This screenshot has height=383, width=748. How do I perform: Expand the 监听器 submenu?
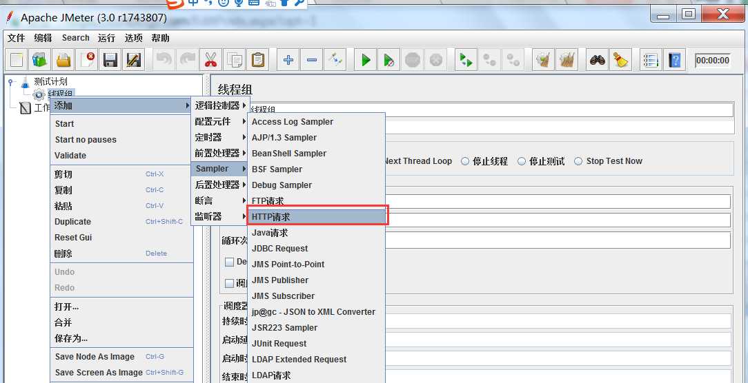[219, 216]
